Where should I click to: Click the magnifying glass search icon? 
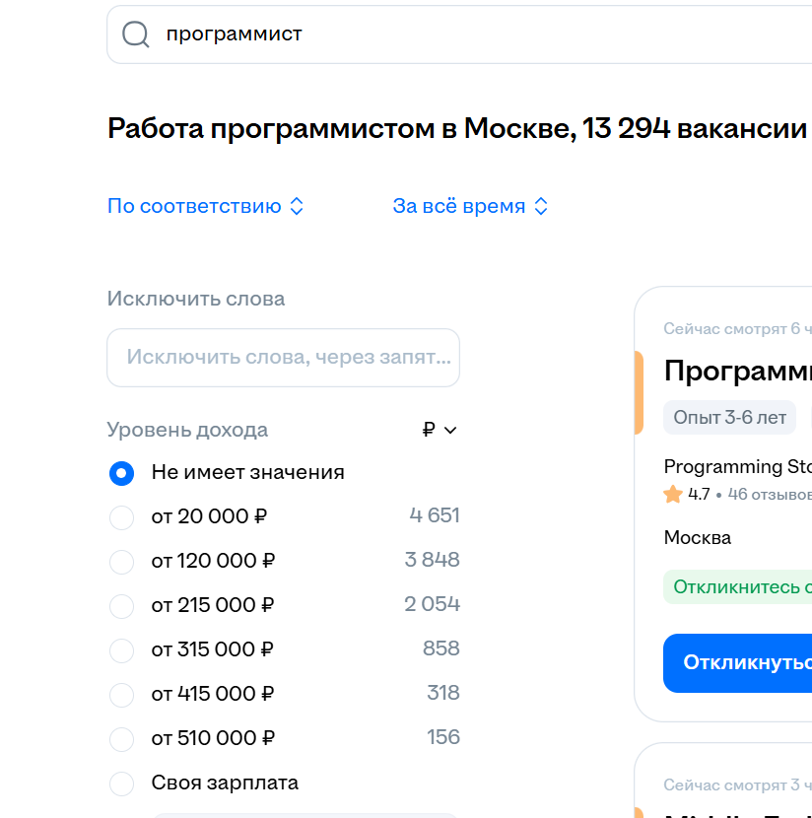click(135, 34)
